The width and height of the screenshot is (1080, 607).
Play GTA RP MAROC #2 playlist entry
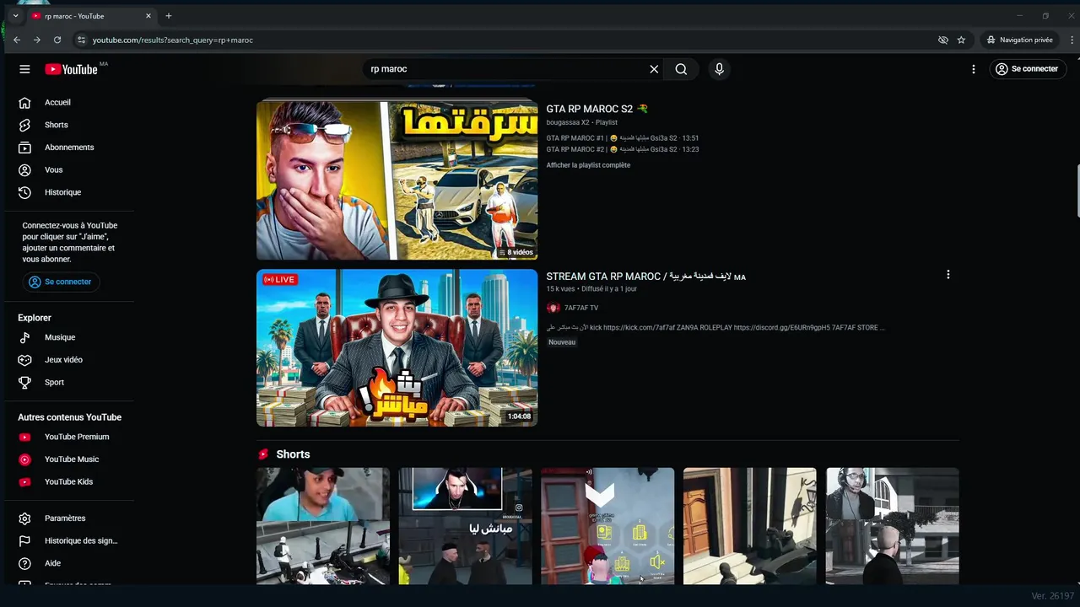click(623, 149)
